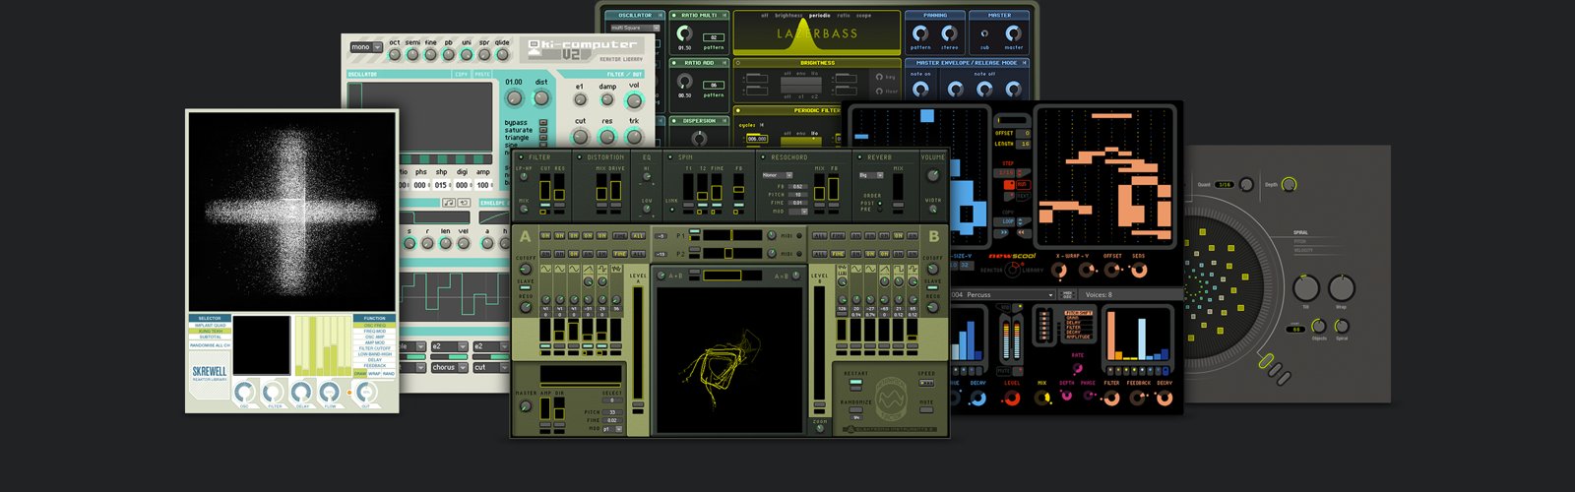The height and width of the screenshot is (492, 1575).
Task: Switch to the brightness tab in Lazerbass
Action: [788, 16]
